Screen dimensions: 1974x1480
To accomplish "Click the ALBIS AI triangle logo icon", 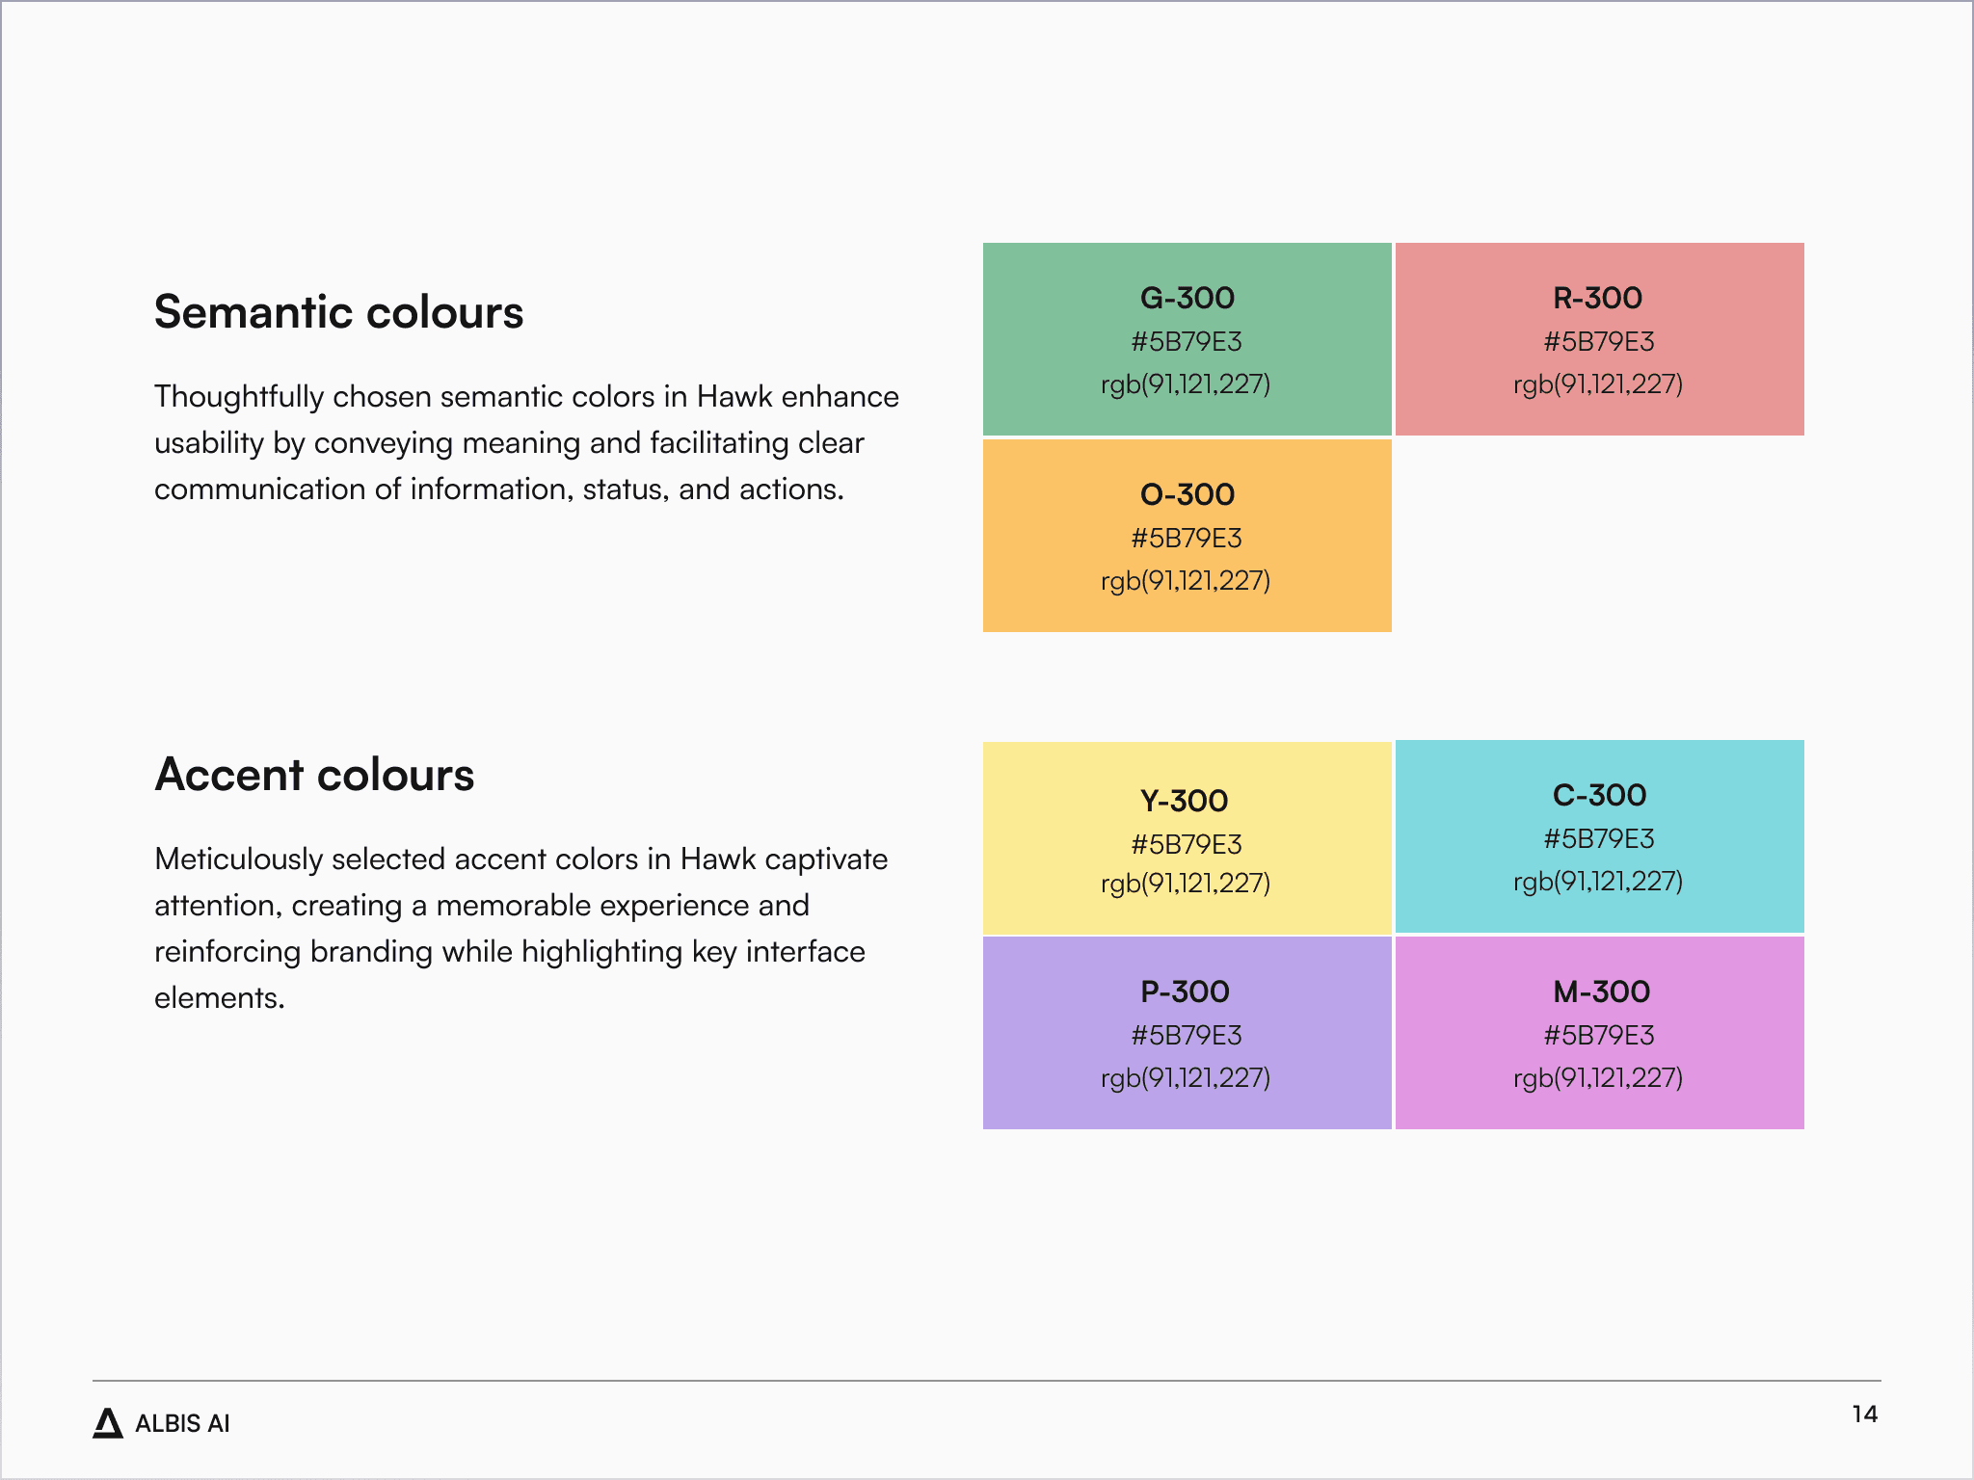I will pos(108,1423).
